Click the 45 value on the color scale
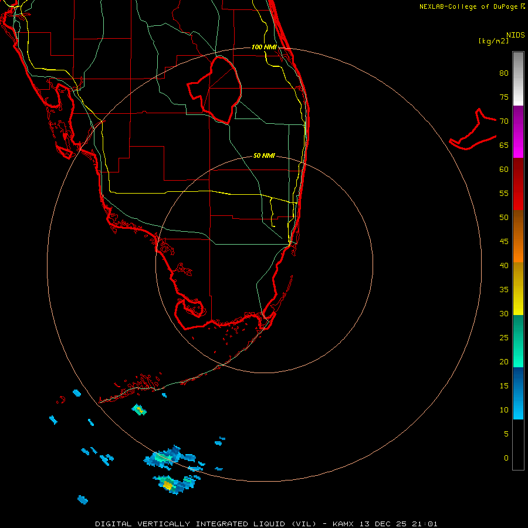Screen dimensions: 528x528 504,242
